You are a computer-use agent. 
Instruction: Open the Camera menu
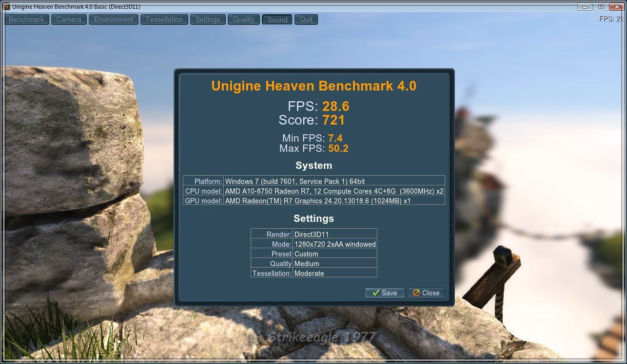[x=69, y=19]
